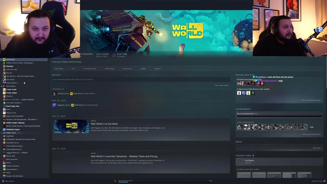Screen dimensions: 327x184
Task: Open the Wall World 2 news thumbnail image
Action: [71, 126]
